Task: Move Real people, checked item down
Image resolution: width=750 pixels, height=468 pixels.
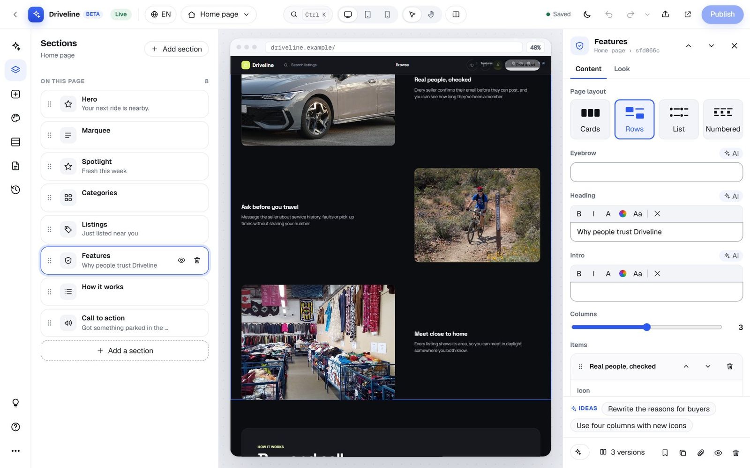Action: coord(708,366)
